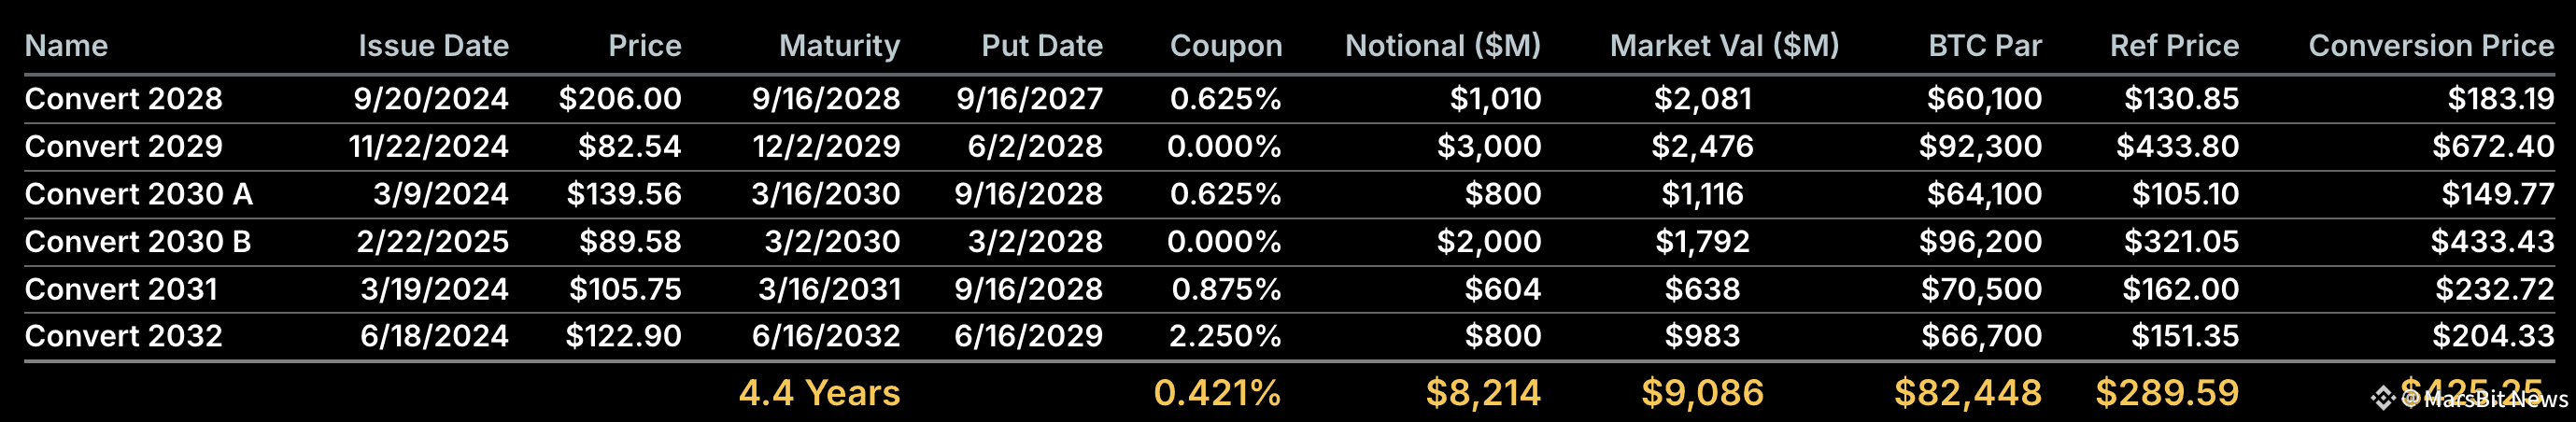
Task: Click the 2.250% coupon cell
Action: click(x=1225, y=336)
